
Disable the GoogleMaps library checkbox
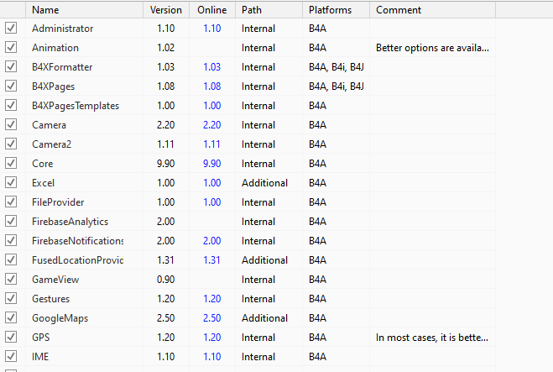tap(11, 318)
